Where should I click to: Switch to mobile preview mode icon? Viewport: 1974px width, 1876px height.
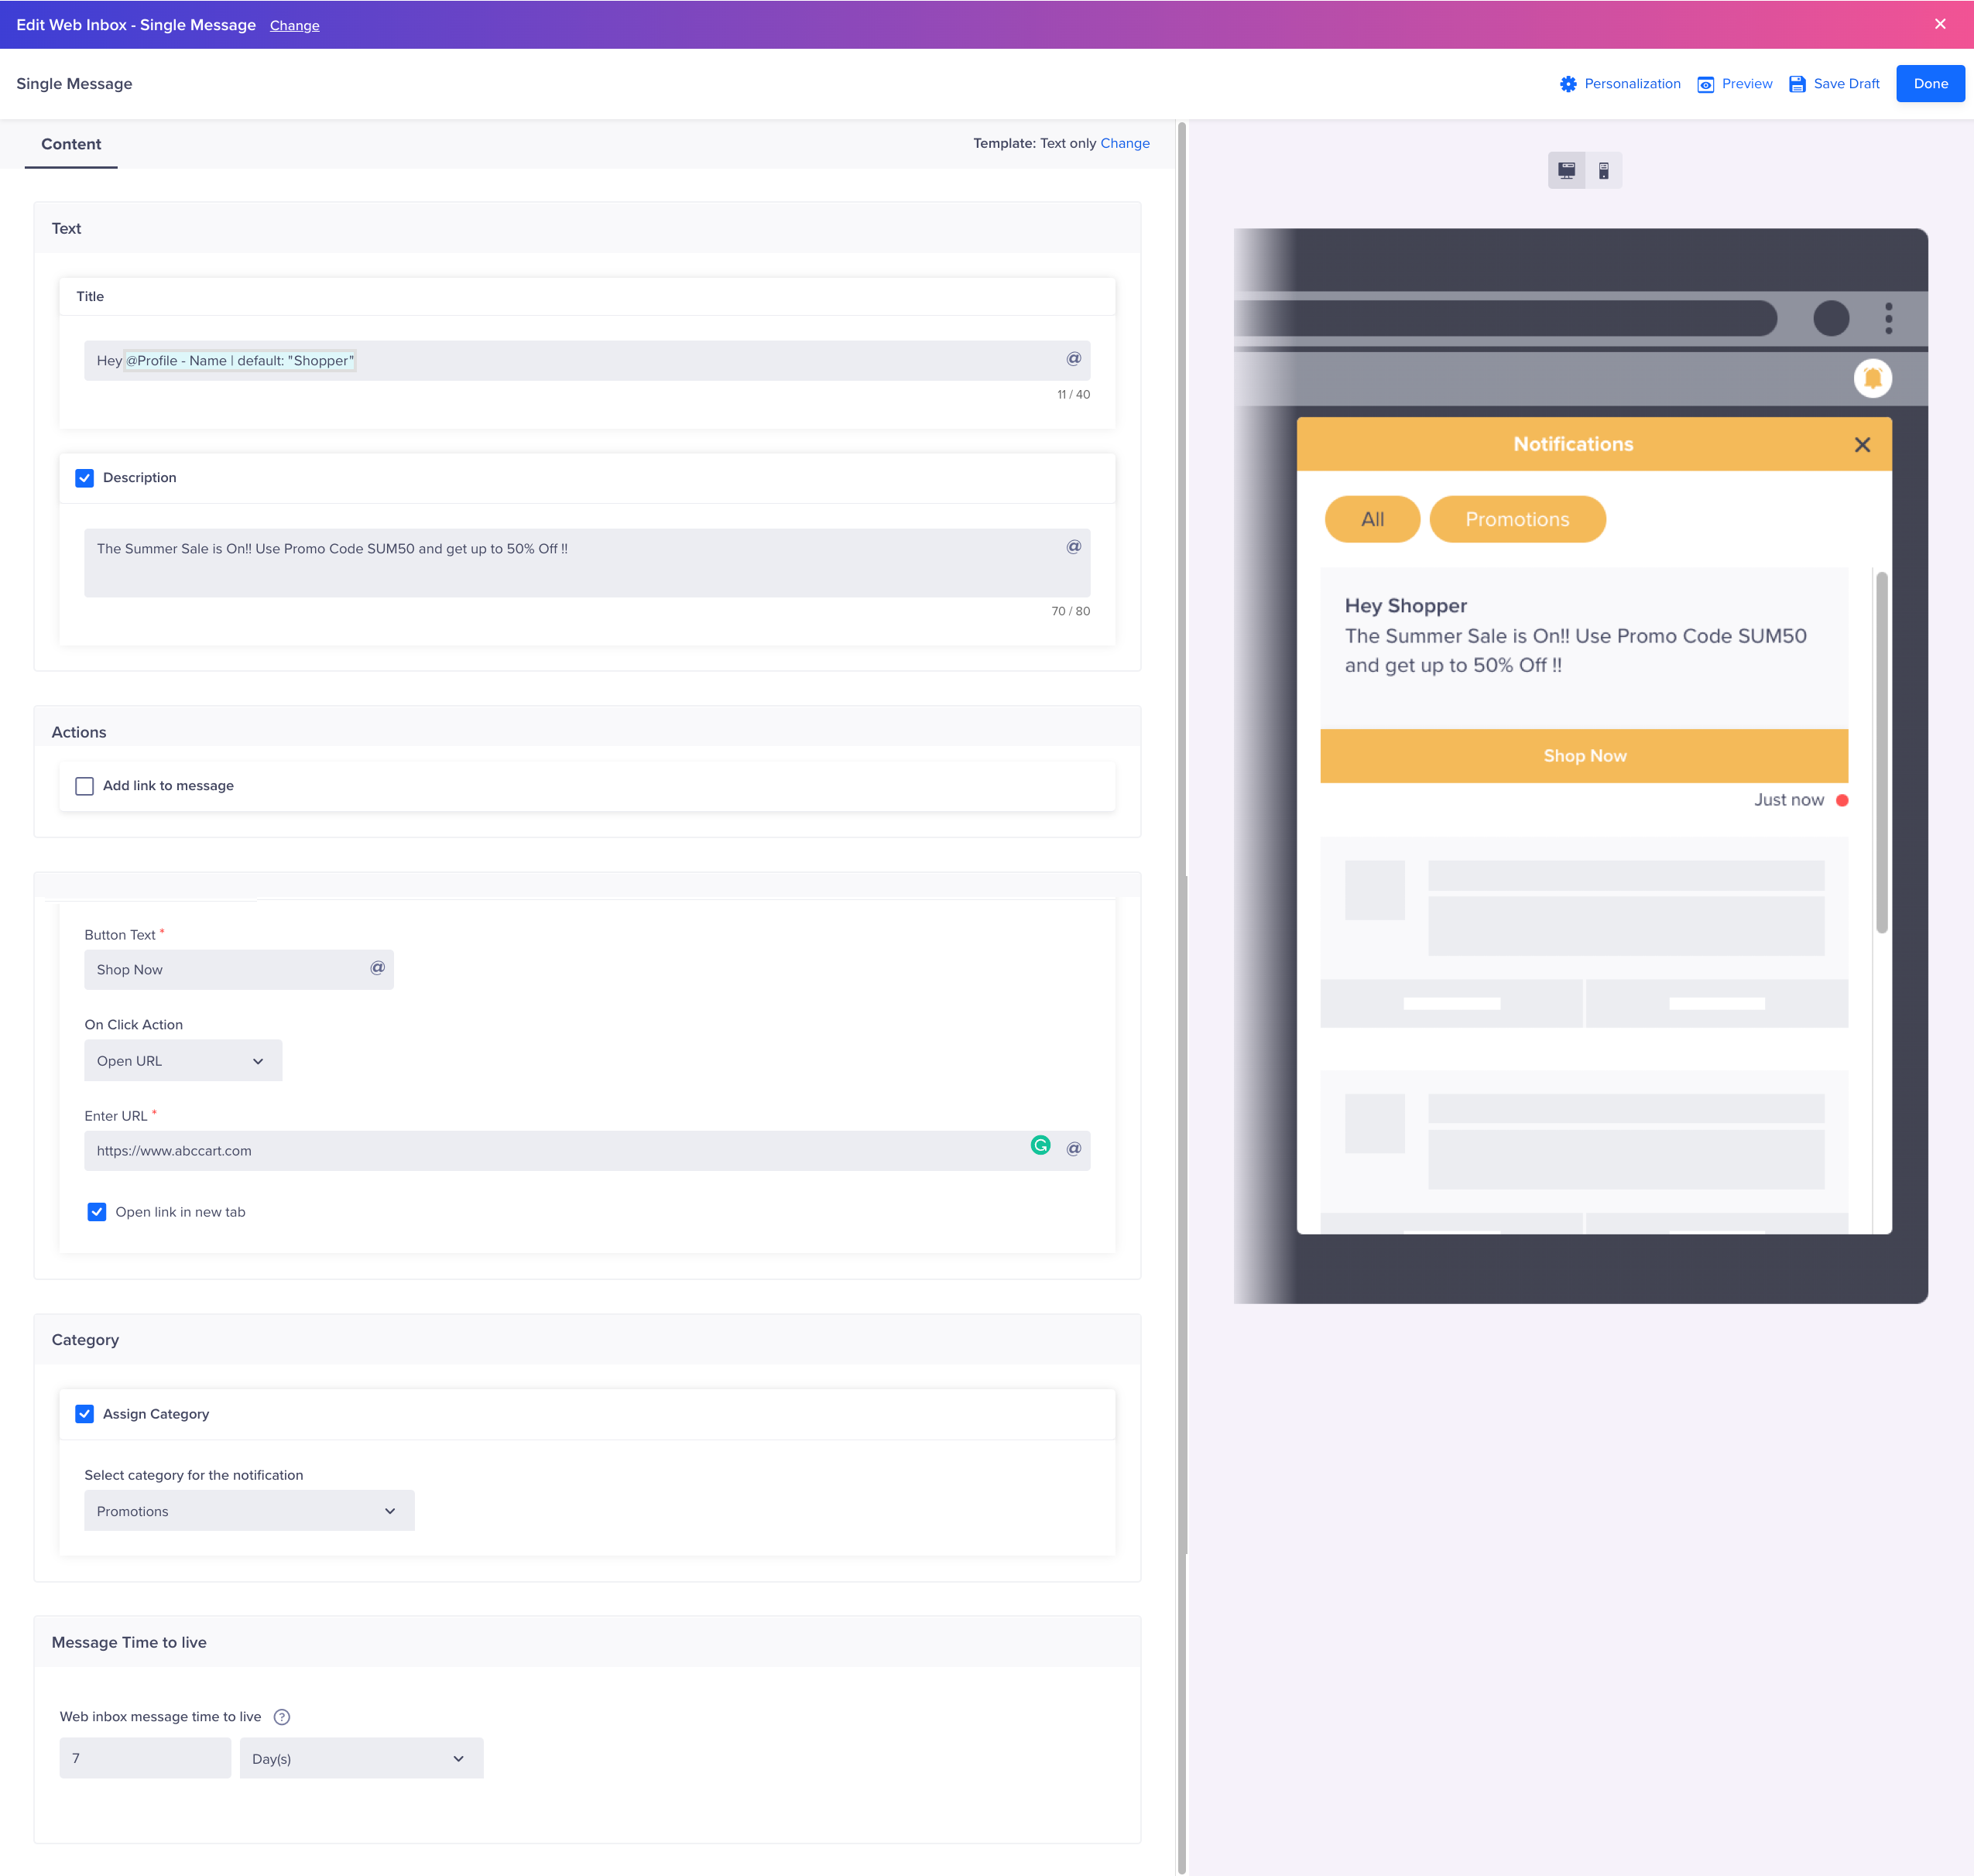coord(1603,171)
